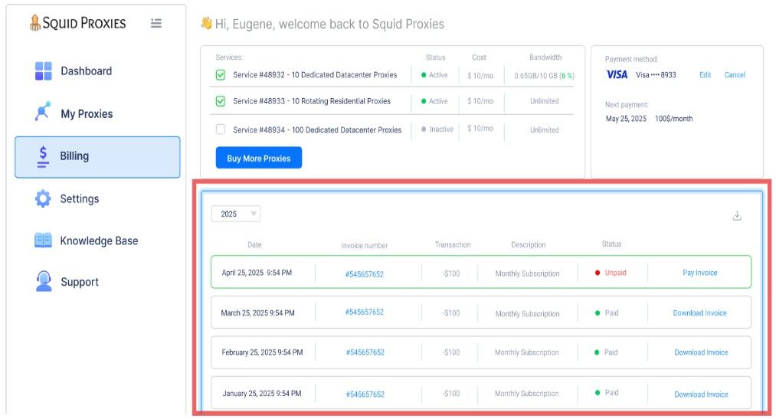Viewport: 776px width, 419px height.
Task: Click the Dashboard grid icon
Action: point(44,70)
